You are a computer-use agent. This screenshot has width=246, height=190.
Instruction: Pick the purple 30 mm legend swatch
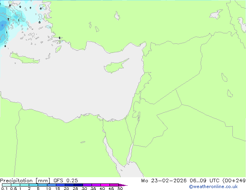click(x=87, y=185)
